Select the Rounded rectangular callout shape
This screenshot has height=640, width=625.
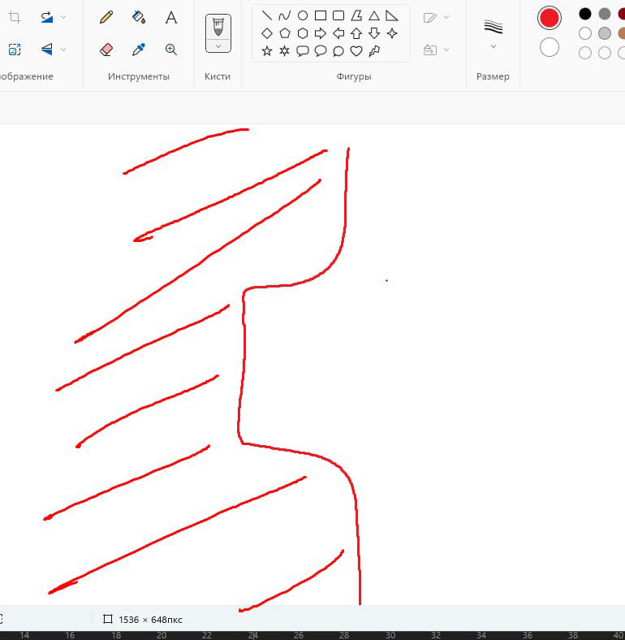[x=302, y=51]
